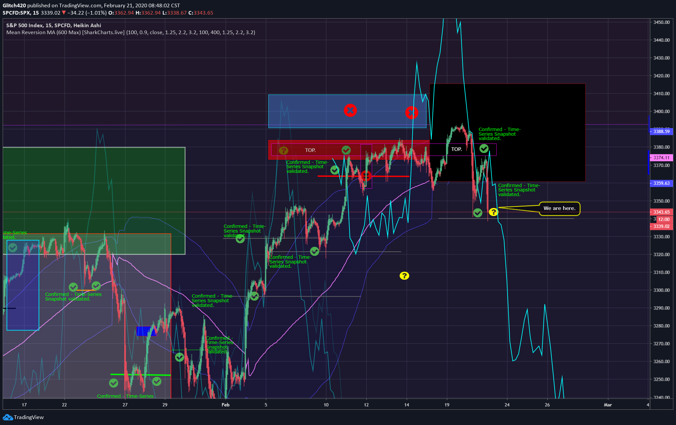
Task: Click the date label 19 on the time axis
Action: (x=447, y=405)
